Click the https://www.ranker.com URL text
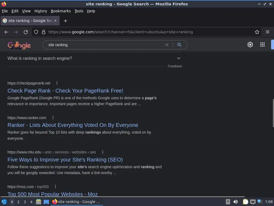This screenshot has height=206, width=274. coord(27,118)
